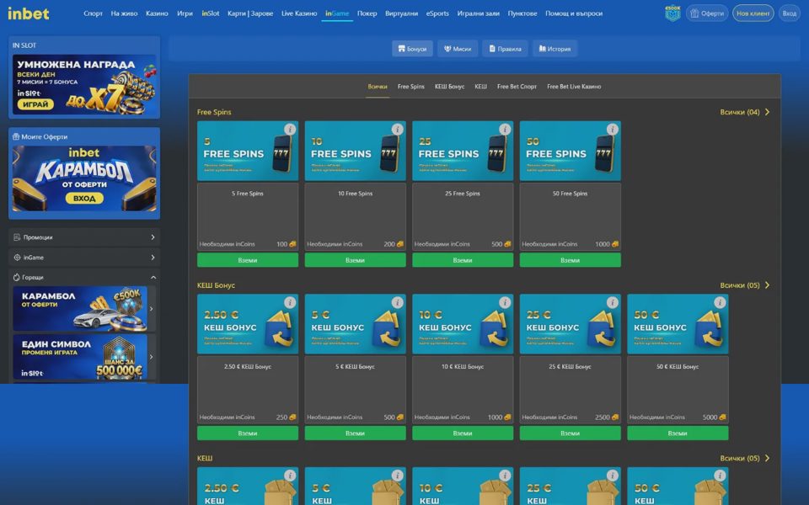The width and height of the screenshot is (809, 505).
Task: Select the Free Spins filter tab
Action: pyautogui.click(x=410, y=87)
